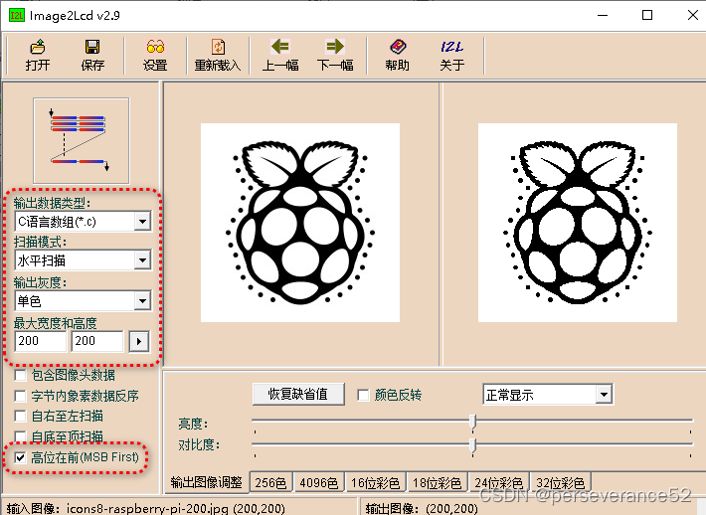Click the Image2Lcd app icon in title bar
This screenshot has width=706, height=515.
[17, 15]
